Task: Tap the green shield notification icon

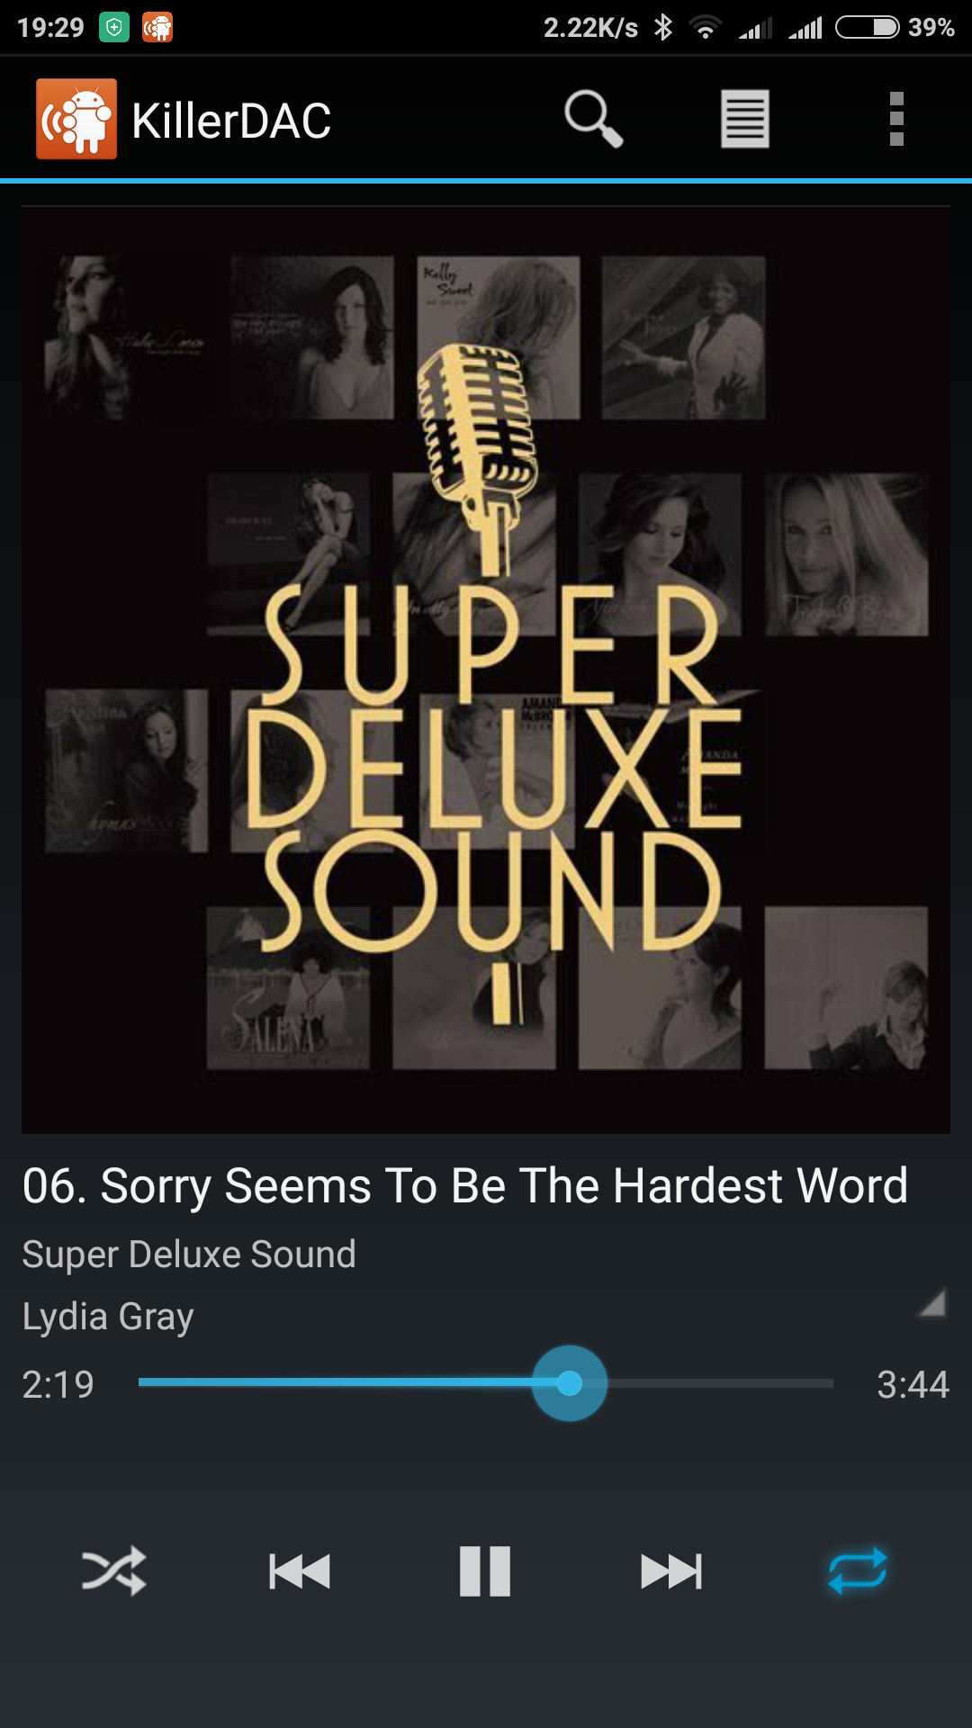Action: point(114,28)
